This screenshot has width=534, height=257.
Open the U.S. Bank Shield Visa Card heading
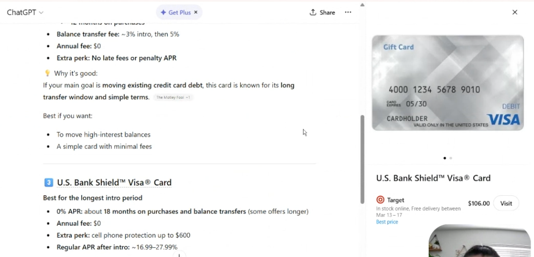coord(114,183)
